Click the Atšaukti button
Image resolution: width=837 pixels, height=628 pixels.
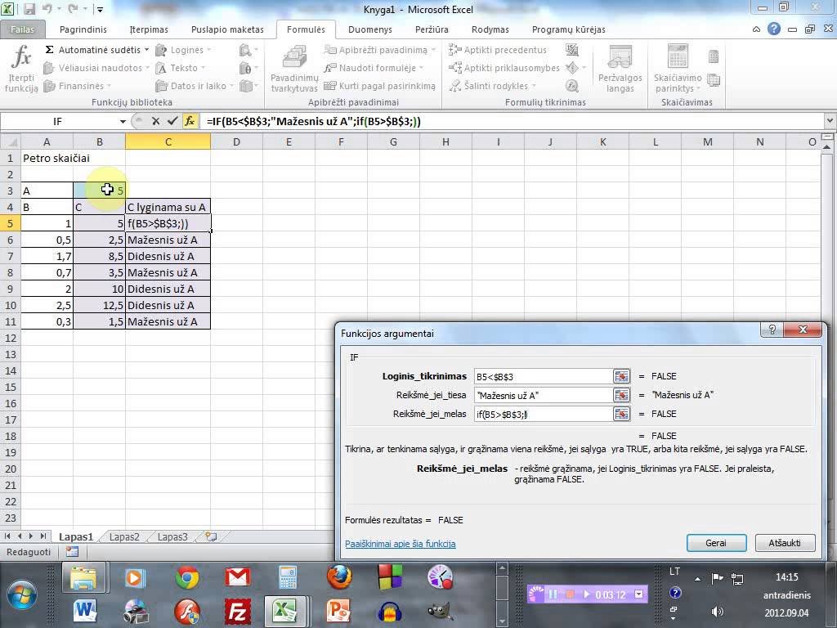click(785, 543)
